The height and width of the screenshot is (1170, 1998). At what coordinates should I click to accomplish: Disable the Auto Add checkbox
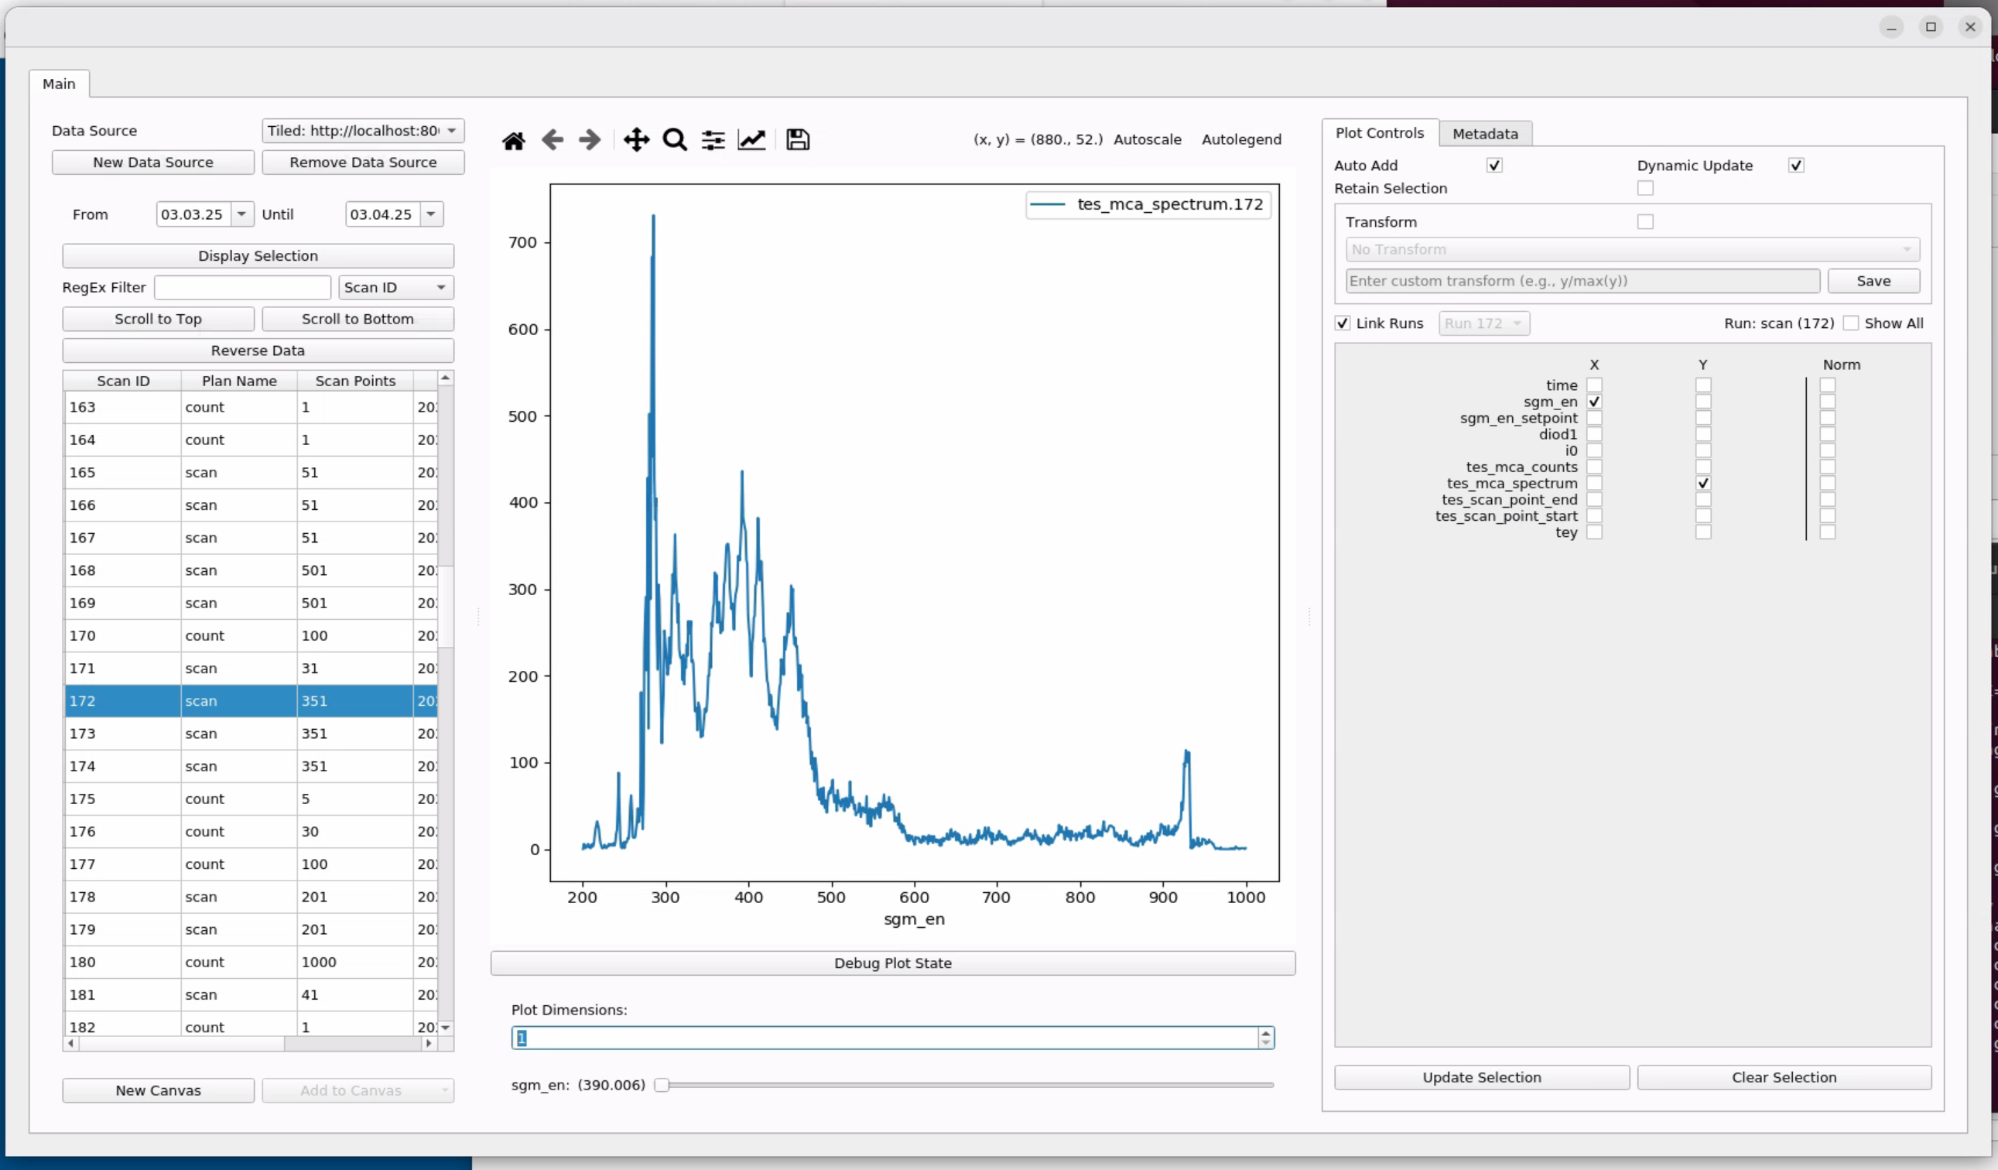[x=1493, y=166]
